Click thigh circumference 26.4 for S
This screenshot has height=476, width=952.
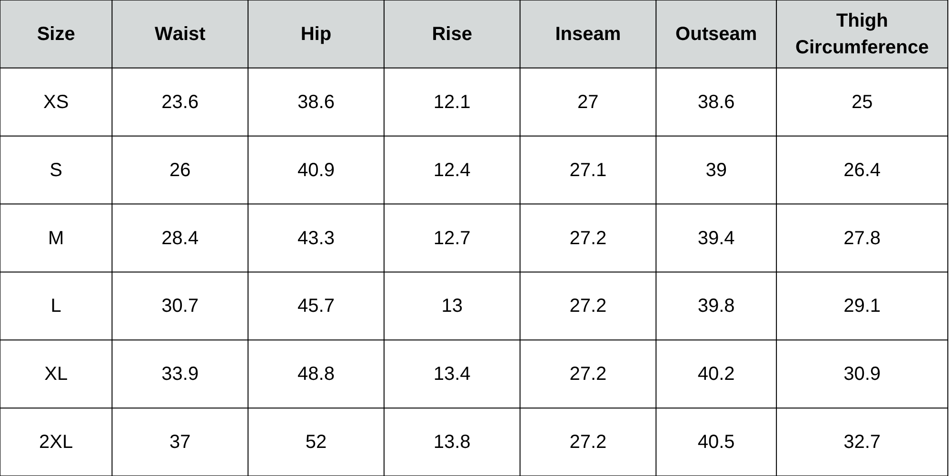862,170
